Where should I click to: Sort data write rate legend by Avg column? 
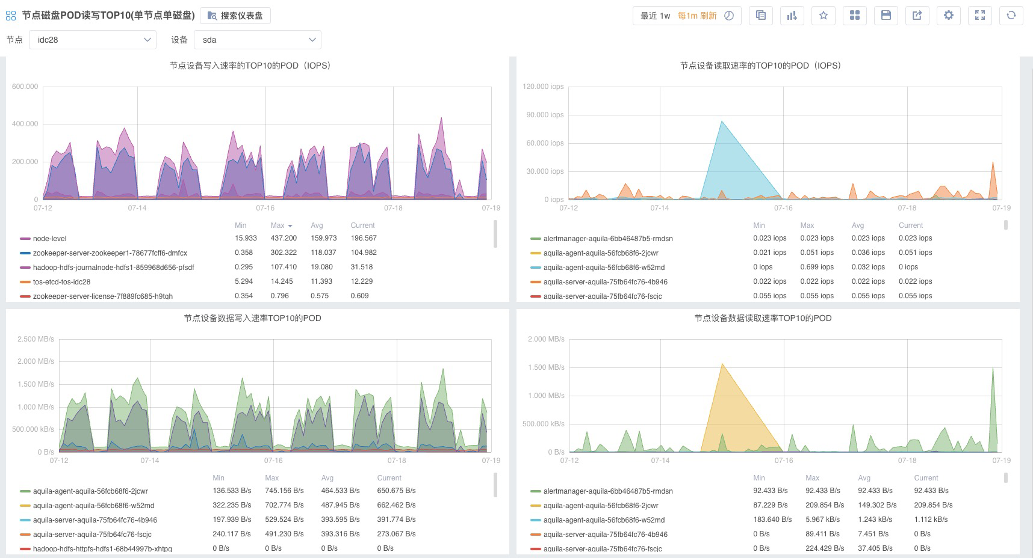(327, 478)
